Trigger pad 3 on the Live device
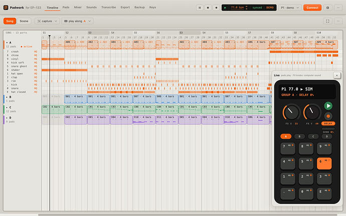Screen dimensions: 346x216 point(324,178)
